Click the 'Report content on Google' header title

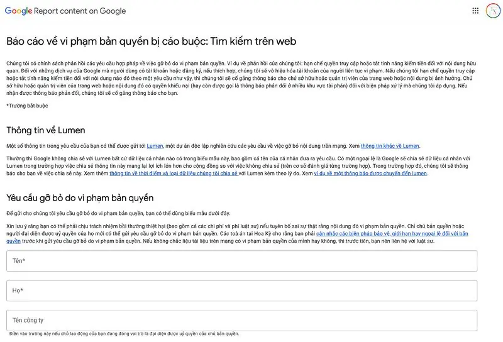coord(80,11)
